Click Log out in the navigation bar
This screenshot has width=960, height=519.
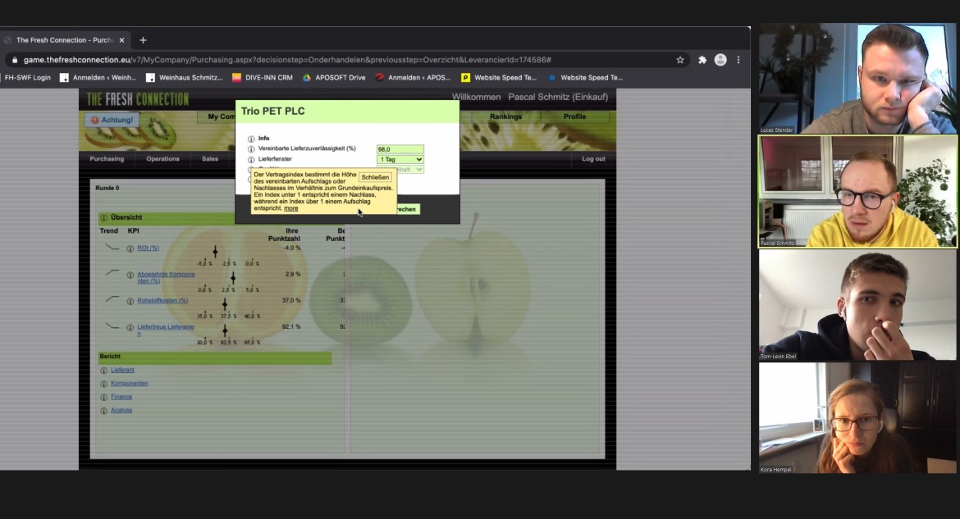tap(593, 159)
